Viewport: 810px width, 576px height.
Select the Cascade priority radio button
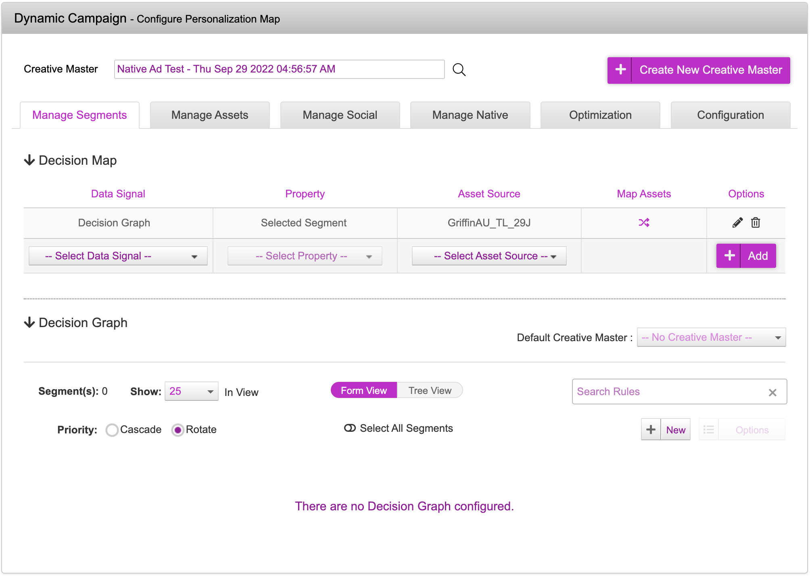[x=112, y=430]
